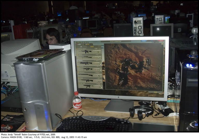Select the Sniper kit
199x139 pixels.
89,57
